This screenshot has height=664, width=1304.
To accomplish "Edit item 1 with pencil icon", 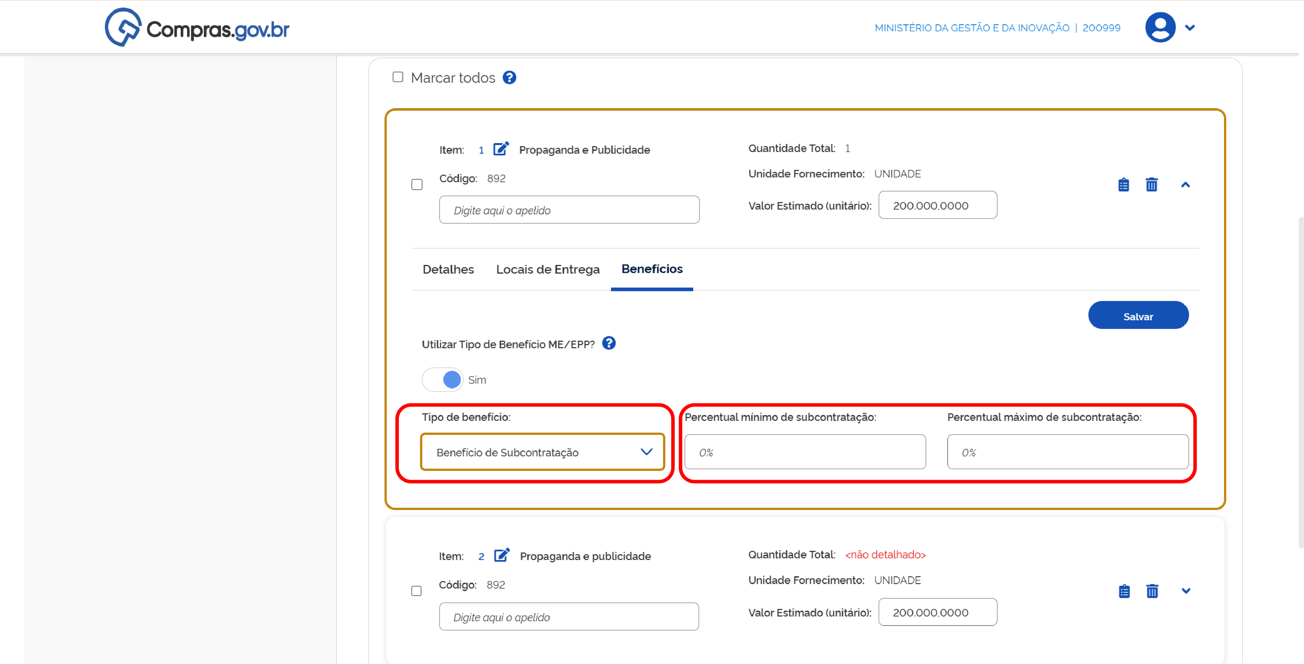I will [x=501, y=149].
